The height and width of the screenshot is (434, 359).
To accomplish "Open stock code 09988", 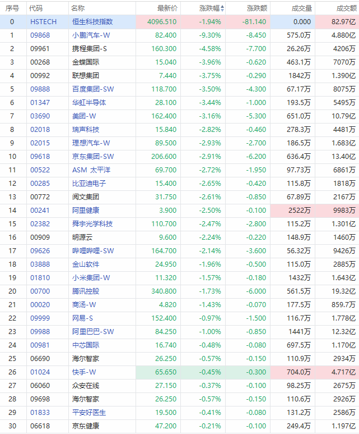I will coord(40,332).
